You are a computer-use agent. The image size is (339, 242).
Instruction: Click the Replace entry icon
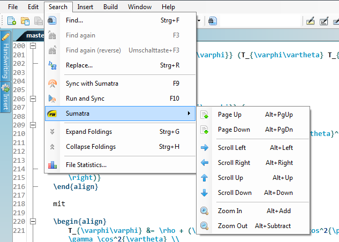click(52, 65)
